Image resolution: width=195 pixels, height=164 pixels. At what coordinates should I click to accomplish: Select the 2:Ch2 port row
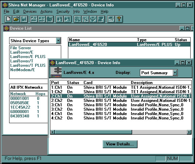point(121,101)
